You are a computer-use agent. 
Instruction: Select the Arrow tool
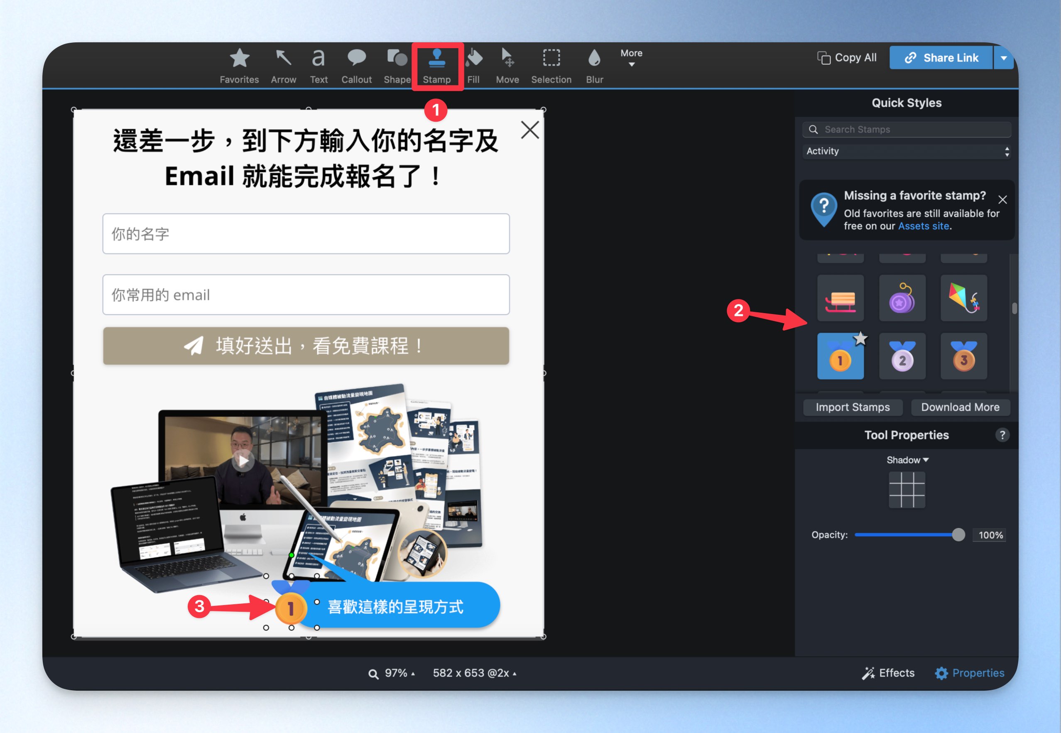coord(283,66)
